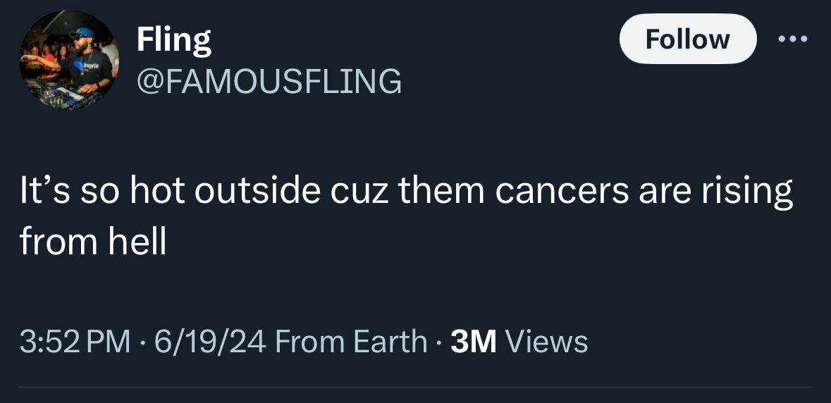Click the @FAMOUSFLING handle
This screenshot has width=831, height=403.
[269, 81]
